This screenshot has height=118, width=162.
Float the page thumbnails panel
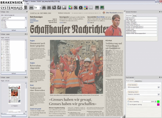click(25, 77)
